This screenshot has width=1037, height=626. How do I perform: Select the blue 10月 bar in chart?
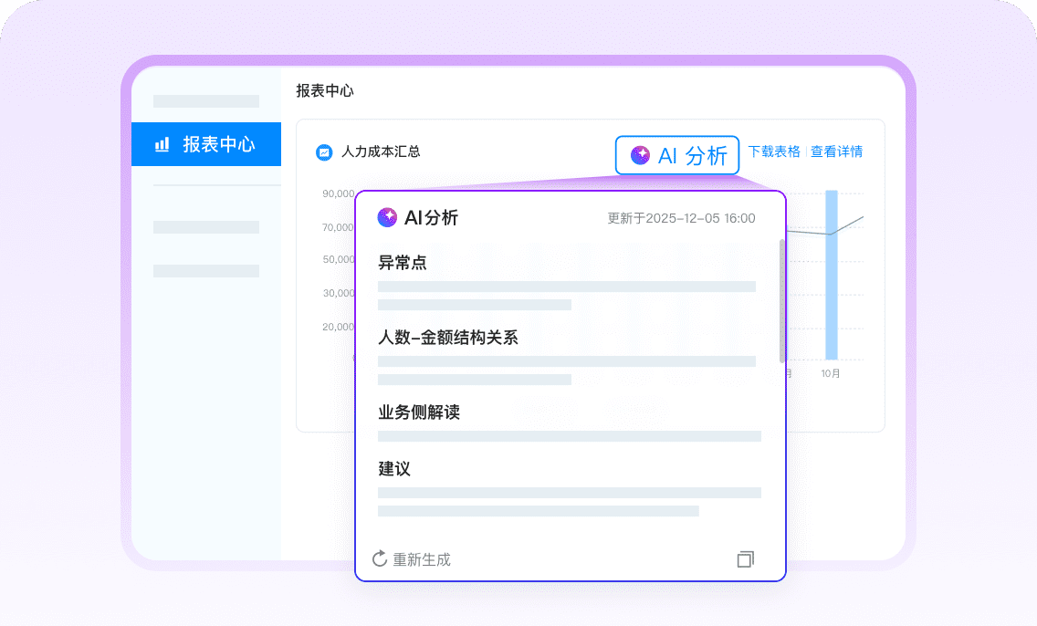pos(832,275)
